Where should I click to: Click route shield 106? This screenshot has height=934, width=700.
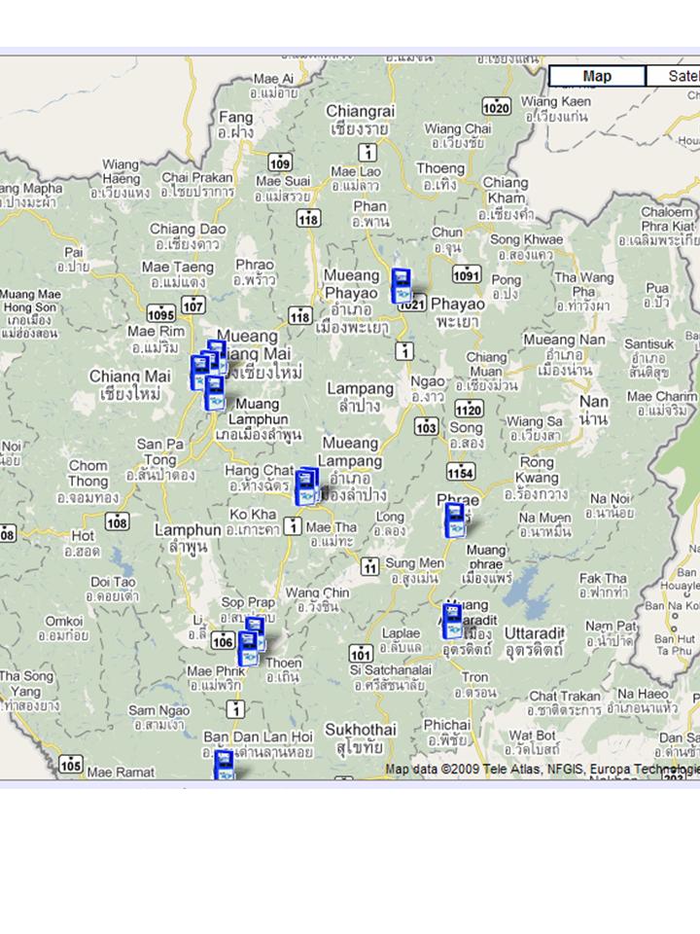pyautogui.click(x=223, y=641)
